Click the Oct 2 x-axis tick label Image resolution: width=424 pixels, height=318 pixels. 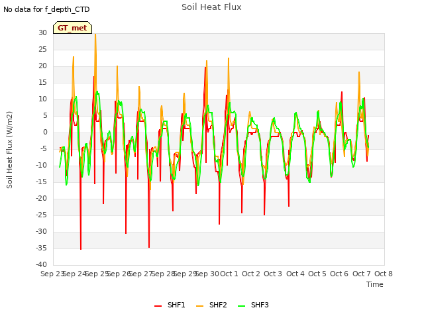tap(251, 274)
